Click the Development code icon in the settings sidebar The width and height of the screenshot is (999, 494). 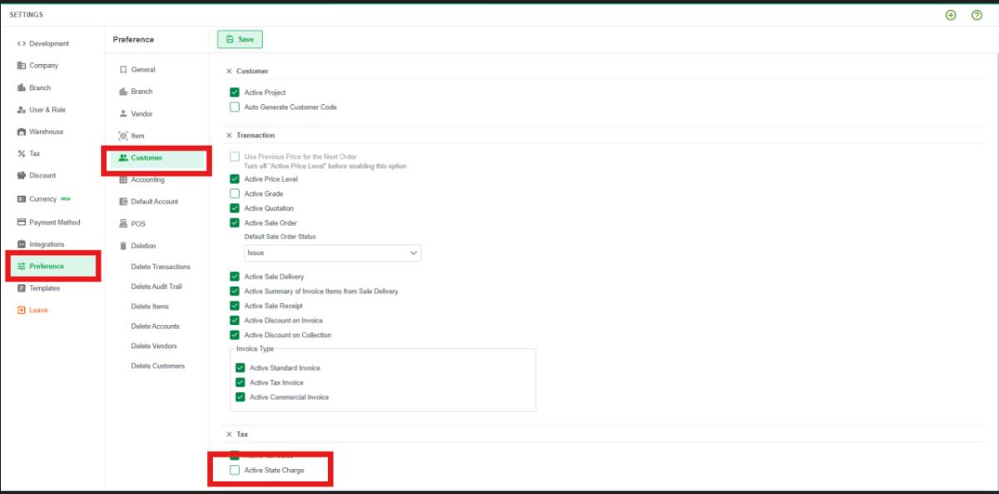[x=22, y=43]
